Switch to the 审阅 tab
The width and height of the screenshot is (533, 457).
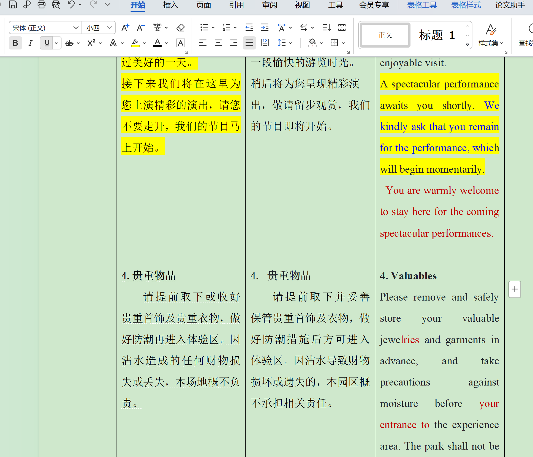(x=270, y=5)
